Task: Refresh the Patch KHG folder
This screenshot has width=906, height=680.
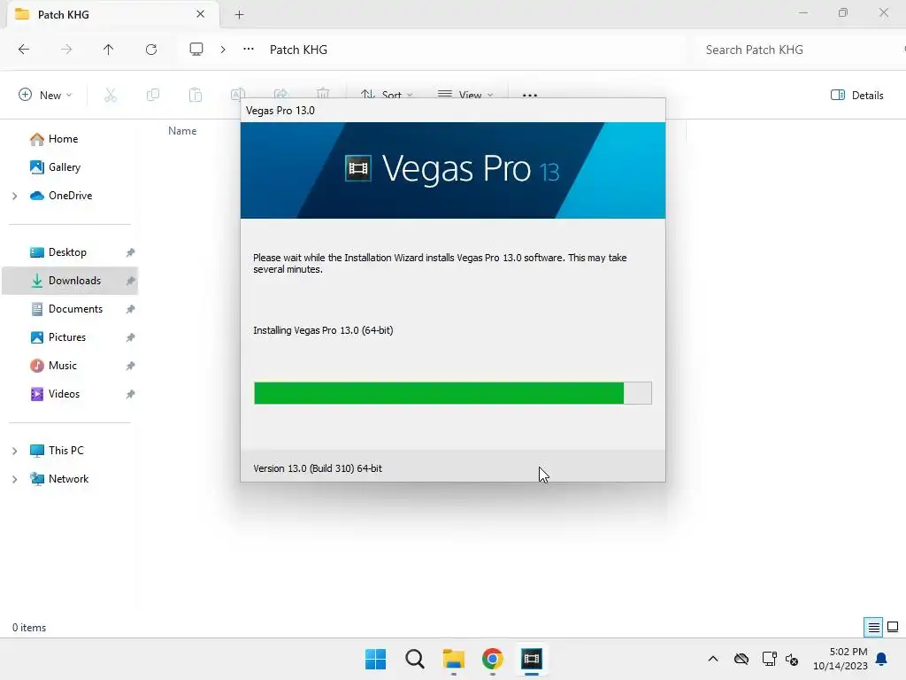Action: [151, 50]
